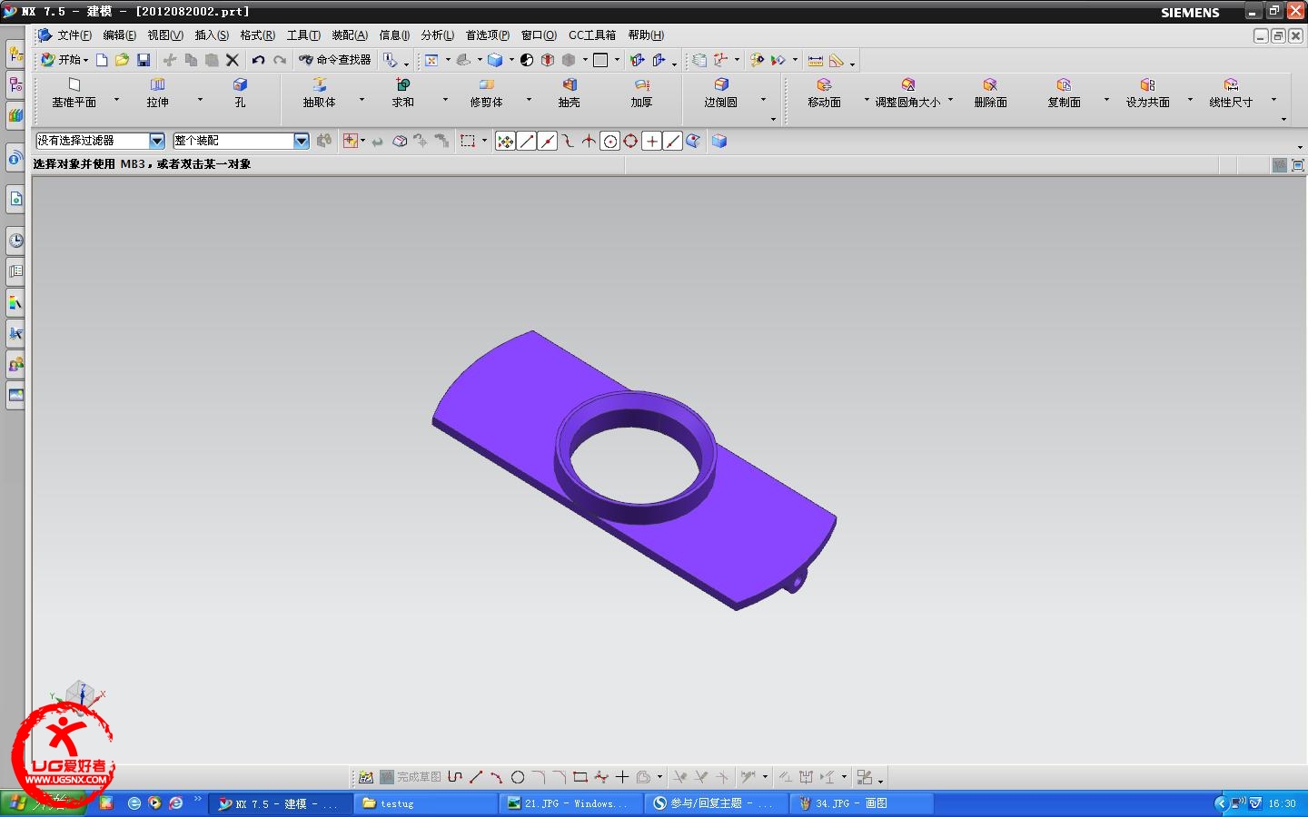Toggle the existing point snap icon
Screen dimensions: 1308x817
(x=652, y=141)
